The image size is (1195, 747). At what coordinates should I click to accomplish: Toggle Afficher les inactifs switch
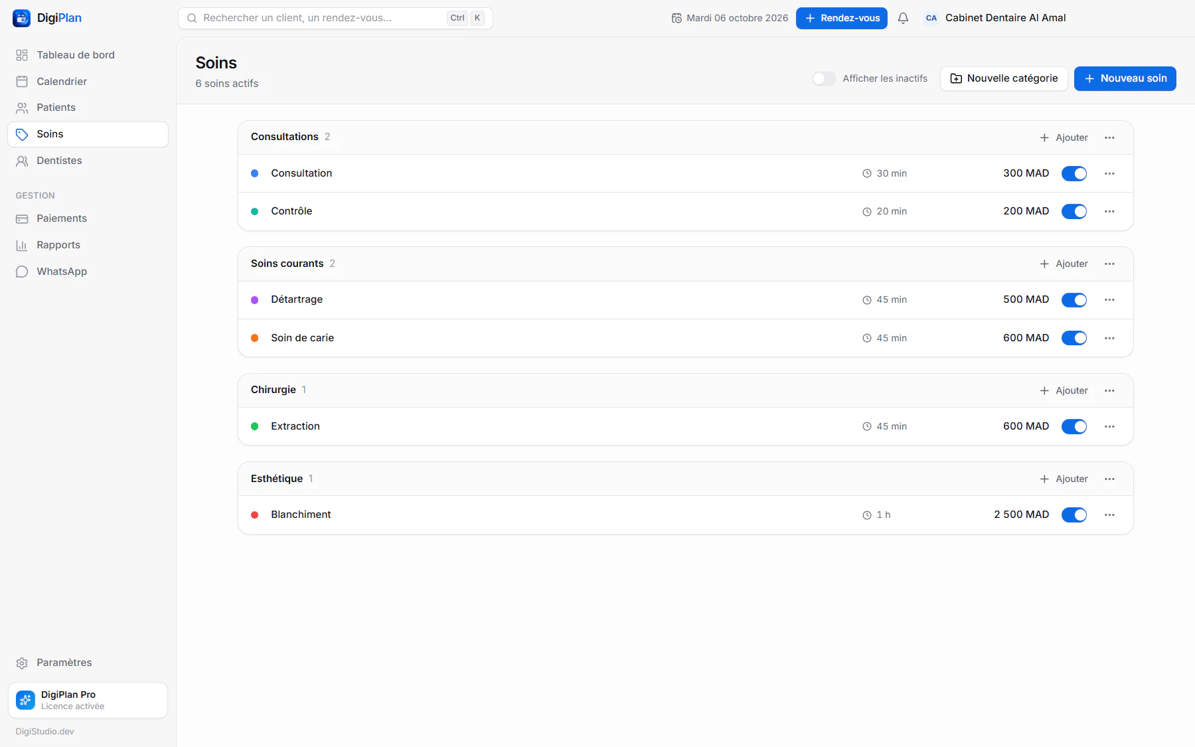(x=824, y=78)
